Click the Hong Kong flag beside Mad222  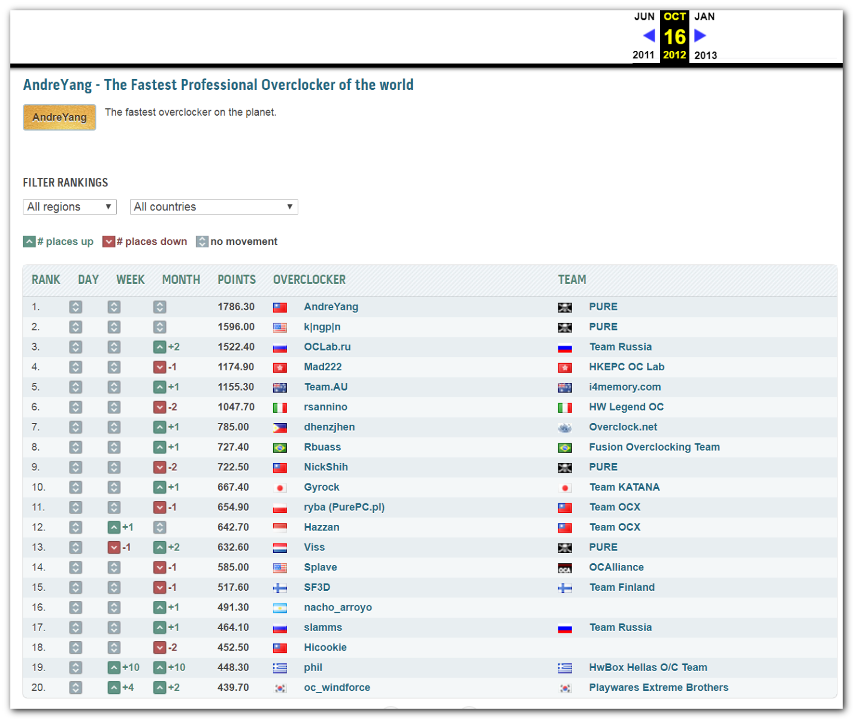pyautogui.click(x=280, y=368)
